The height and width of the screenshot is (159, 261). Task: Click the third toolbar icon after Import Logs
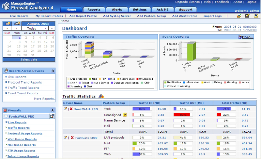pyautogui.click(x=256, y=16)
